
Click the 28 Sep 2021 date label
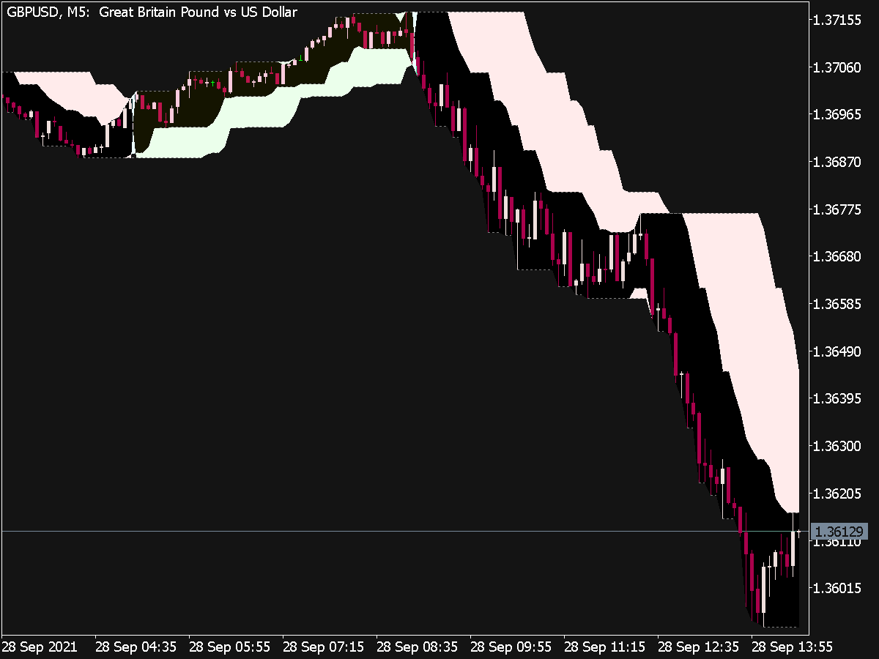click(x=41, y=648)
